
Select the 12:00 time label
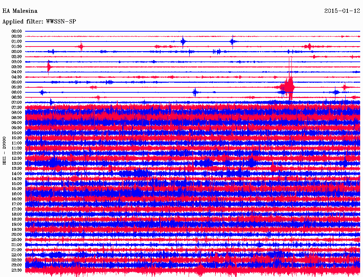point(17,153)
